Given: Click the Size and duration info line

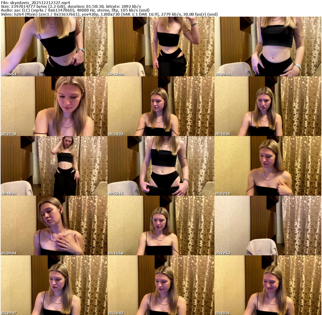Looking at the screenshot, I should 71,7.
